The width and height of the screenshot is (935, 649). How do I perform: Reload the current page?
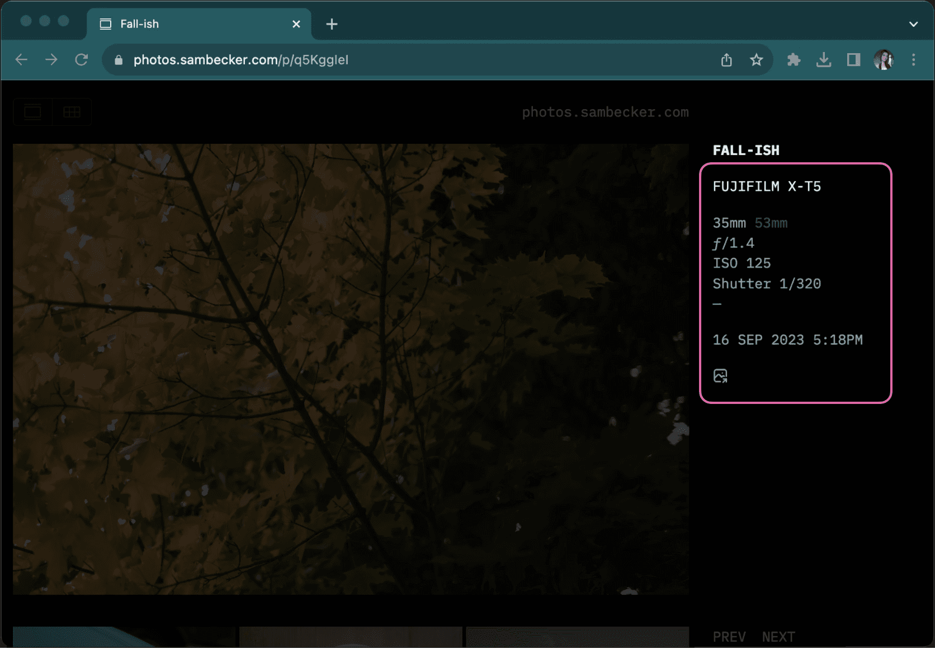(82, 60)
